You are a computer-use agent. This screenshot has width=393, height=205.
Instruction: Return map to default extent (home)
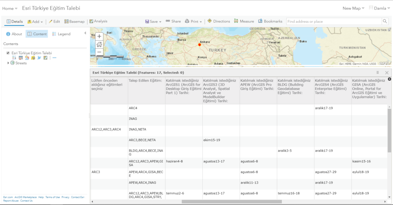99,45
